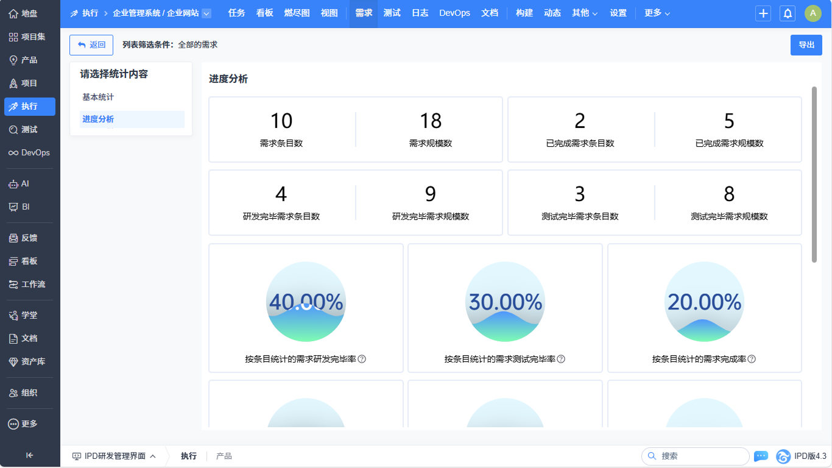Click help icon next to 按条目统计的需求完成率

(x=752, y=359)
